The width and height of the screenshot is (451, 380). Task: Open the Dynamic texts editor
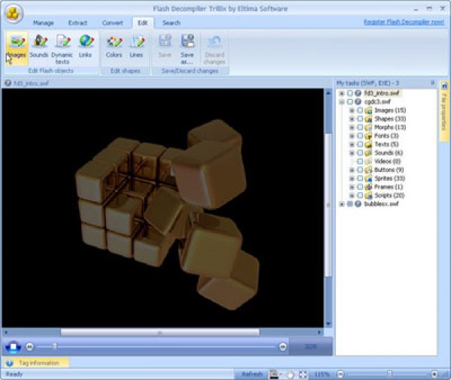[x=62, y=49]
